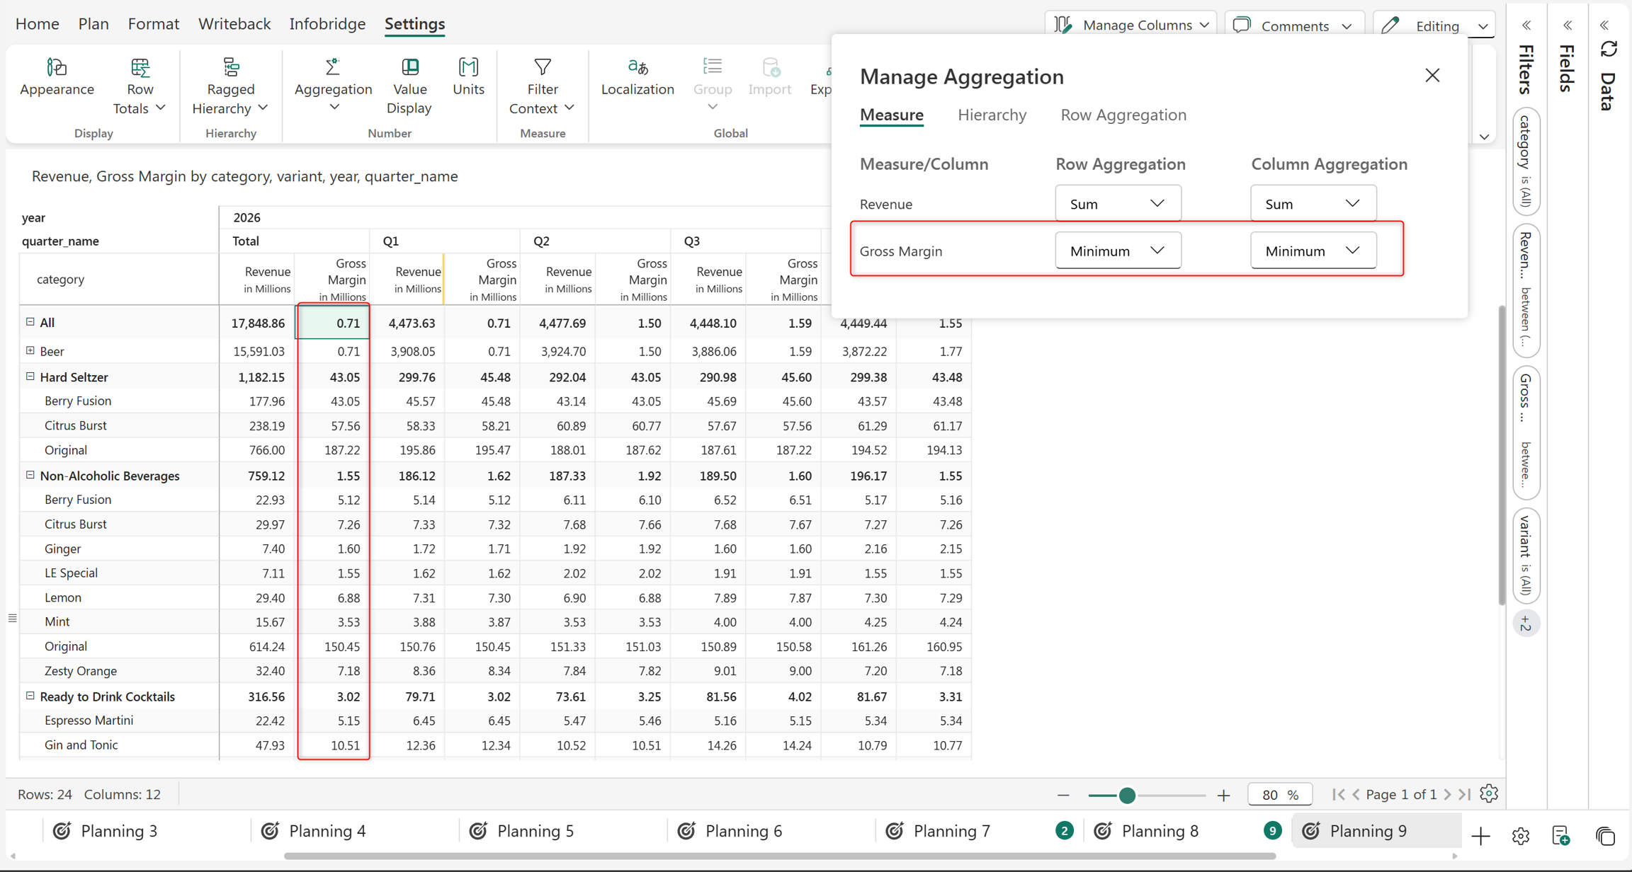Open Filter Context funnel icon
Viewport: 1632px width, 872px height.
pyautogui.click(x=543, y=67)
